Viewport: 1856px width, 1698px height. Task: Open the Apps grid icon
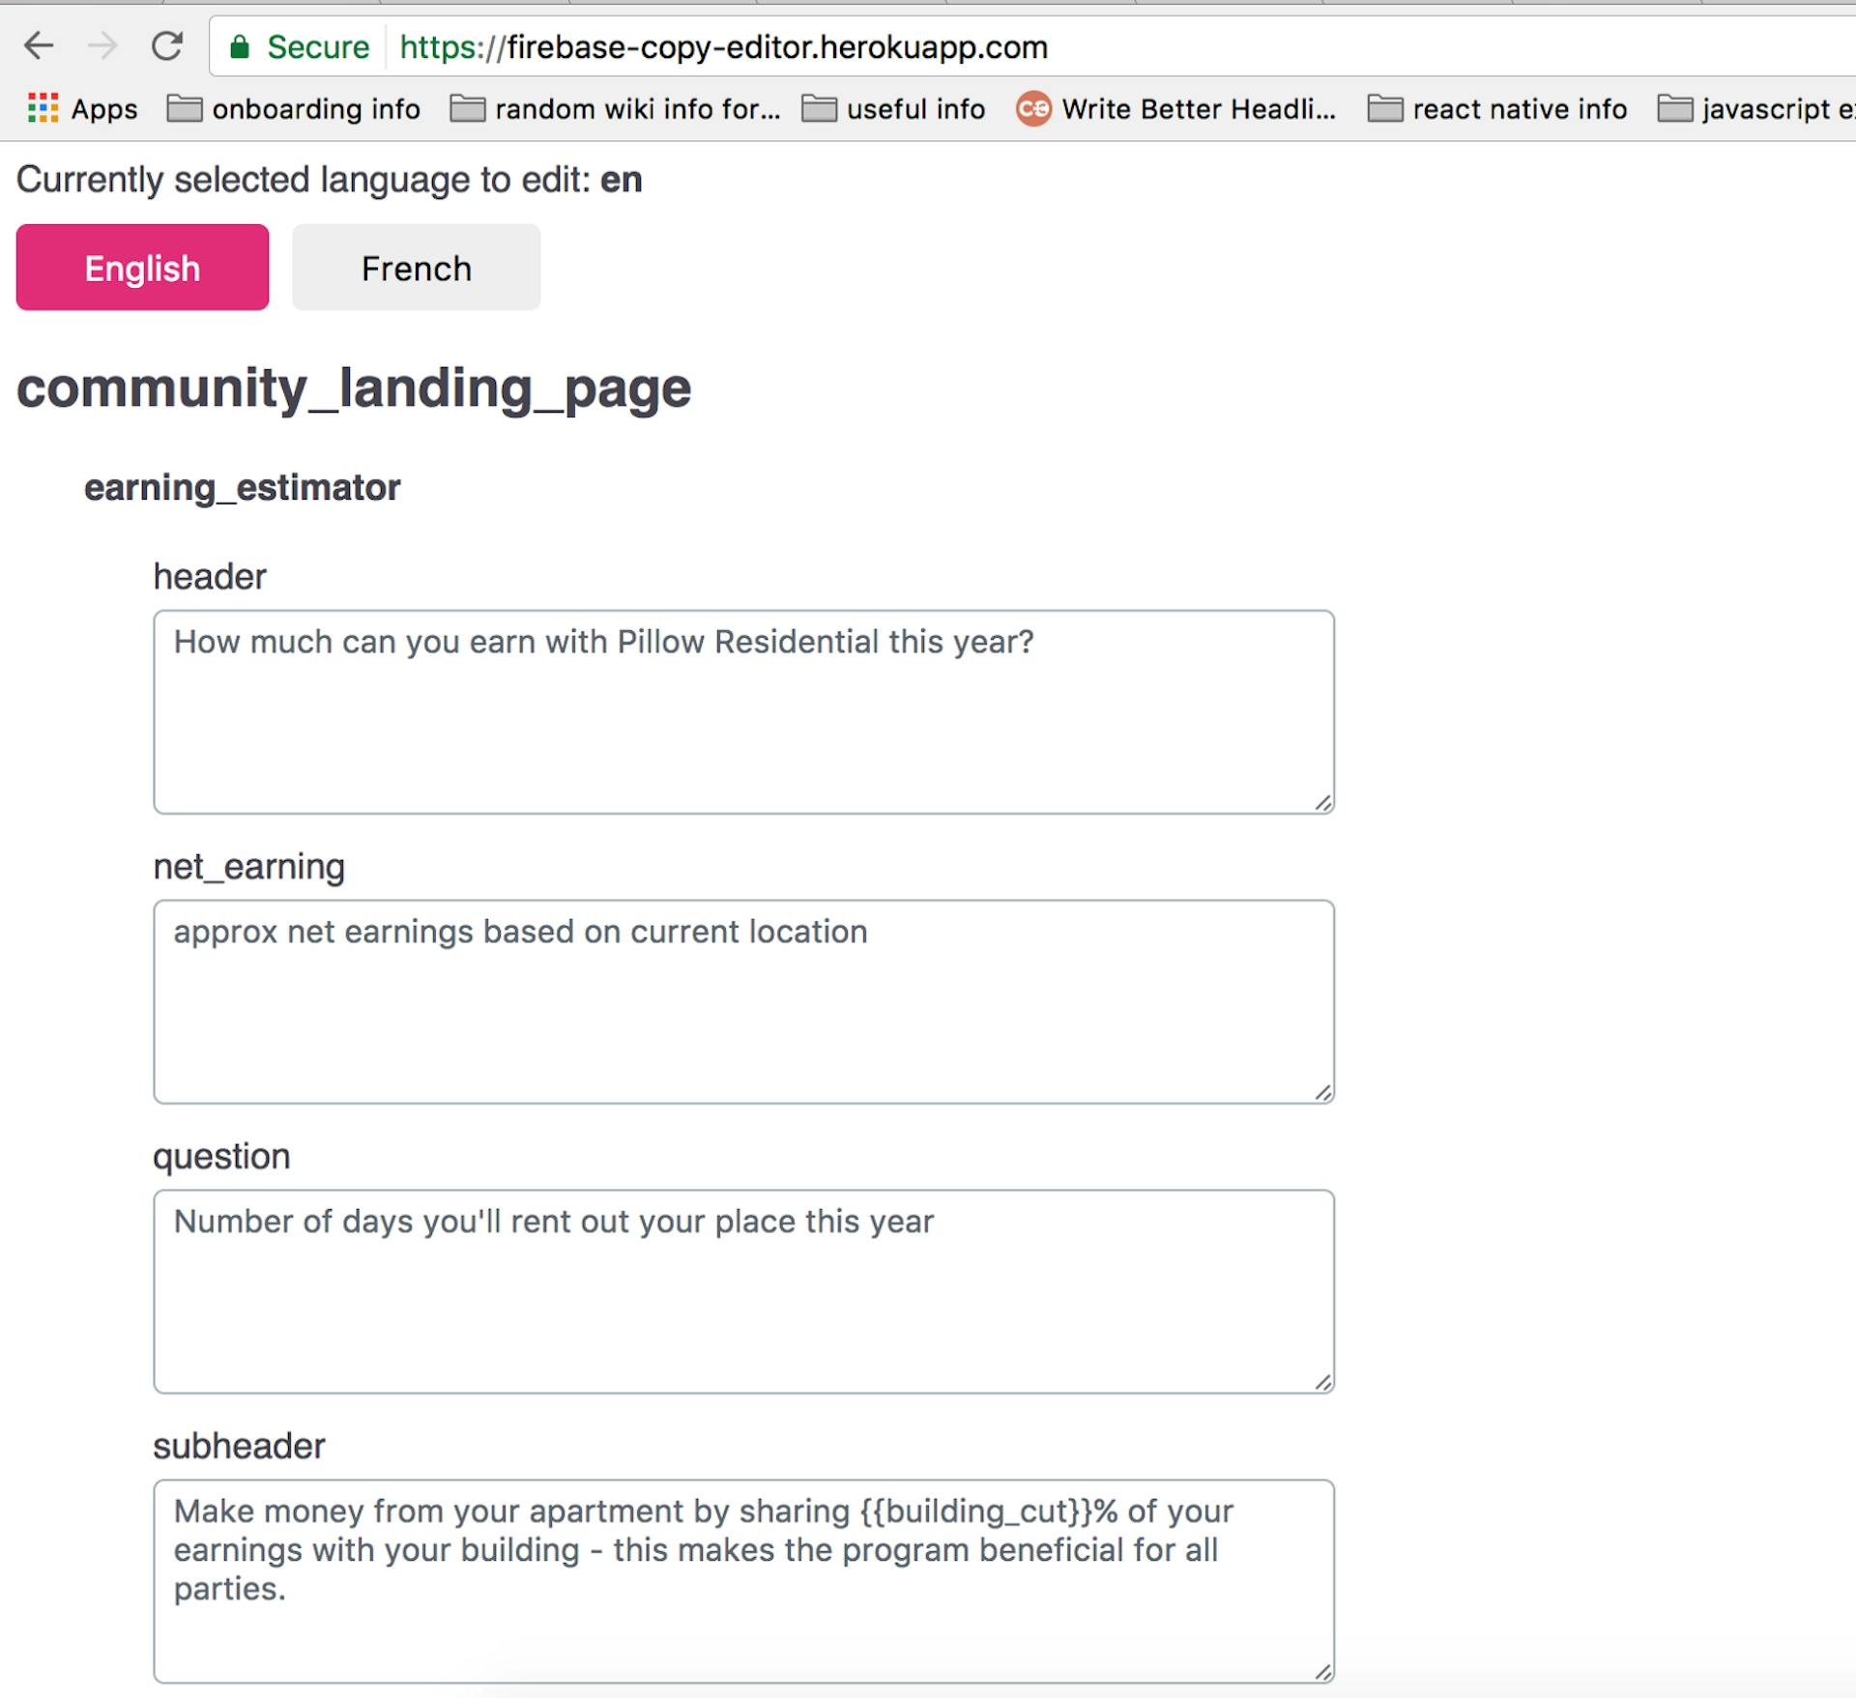(42, 108)
